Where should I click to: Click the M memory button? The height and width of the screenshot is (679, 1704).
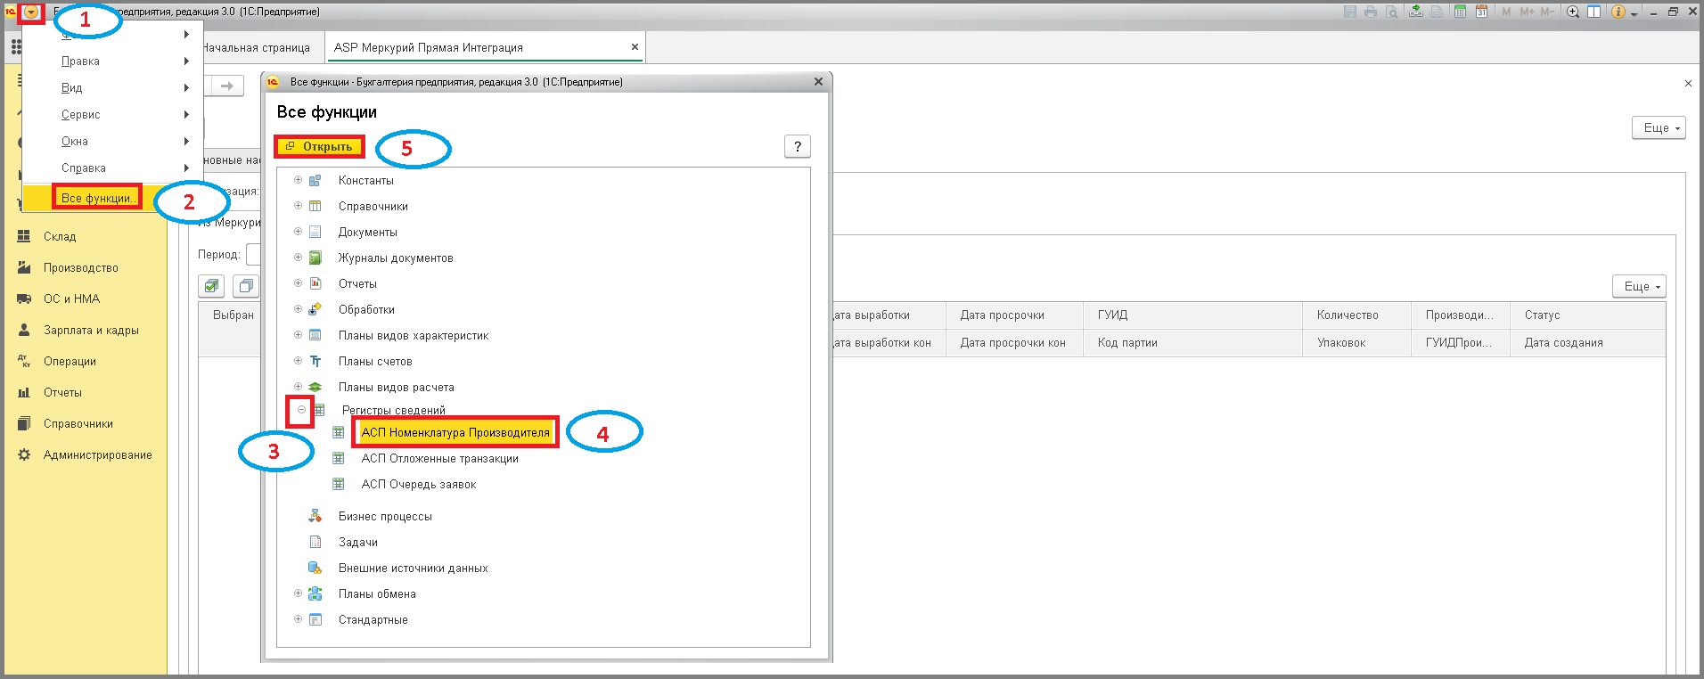point(1506,12)
